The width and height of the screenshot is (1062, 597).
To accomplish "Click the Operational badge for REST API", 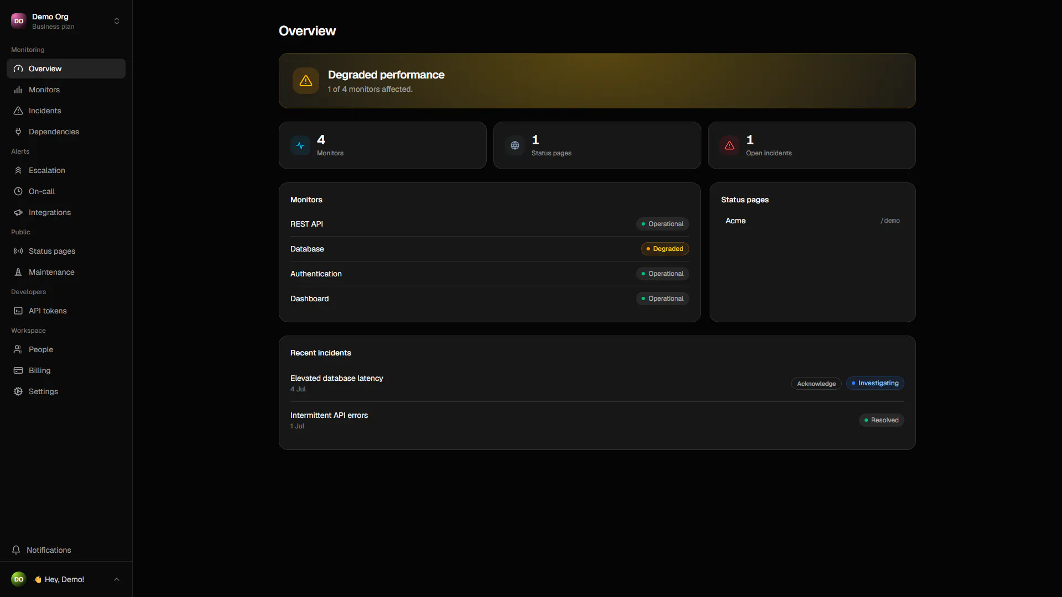I will tap(662, 224).
